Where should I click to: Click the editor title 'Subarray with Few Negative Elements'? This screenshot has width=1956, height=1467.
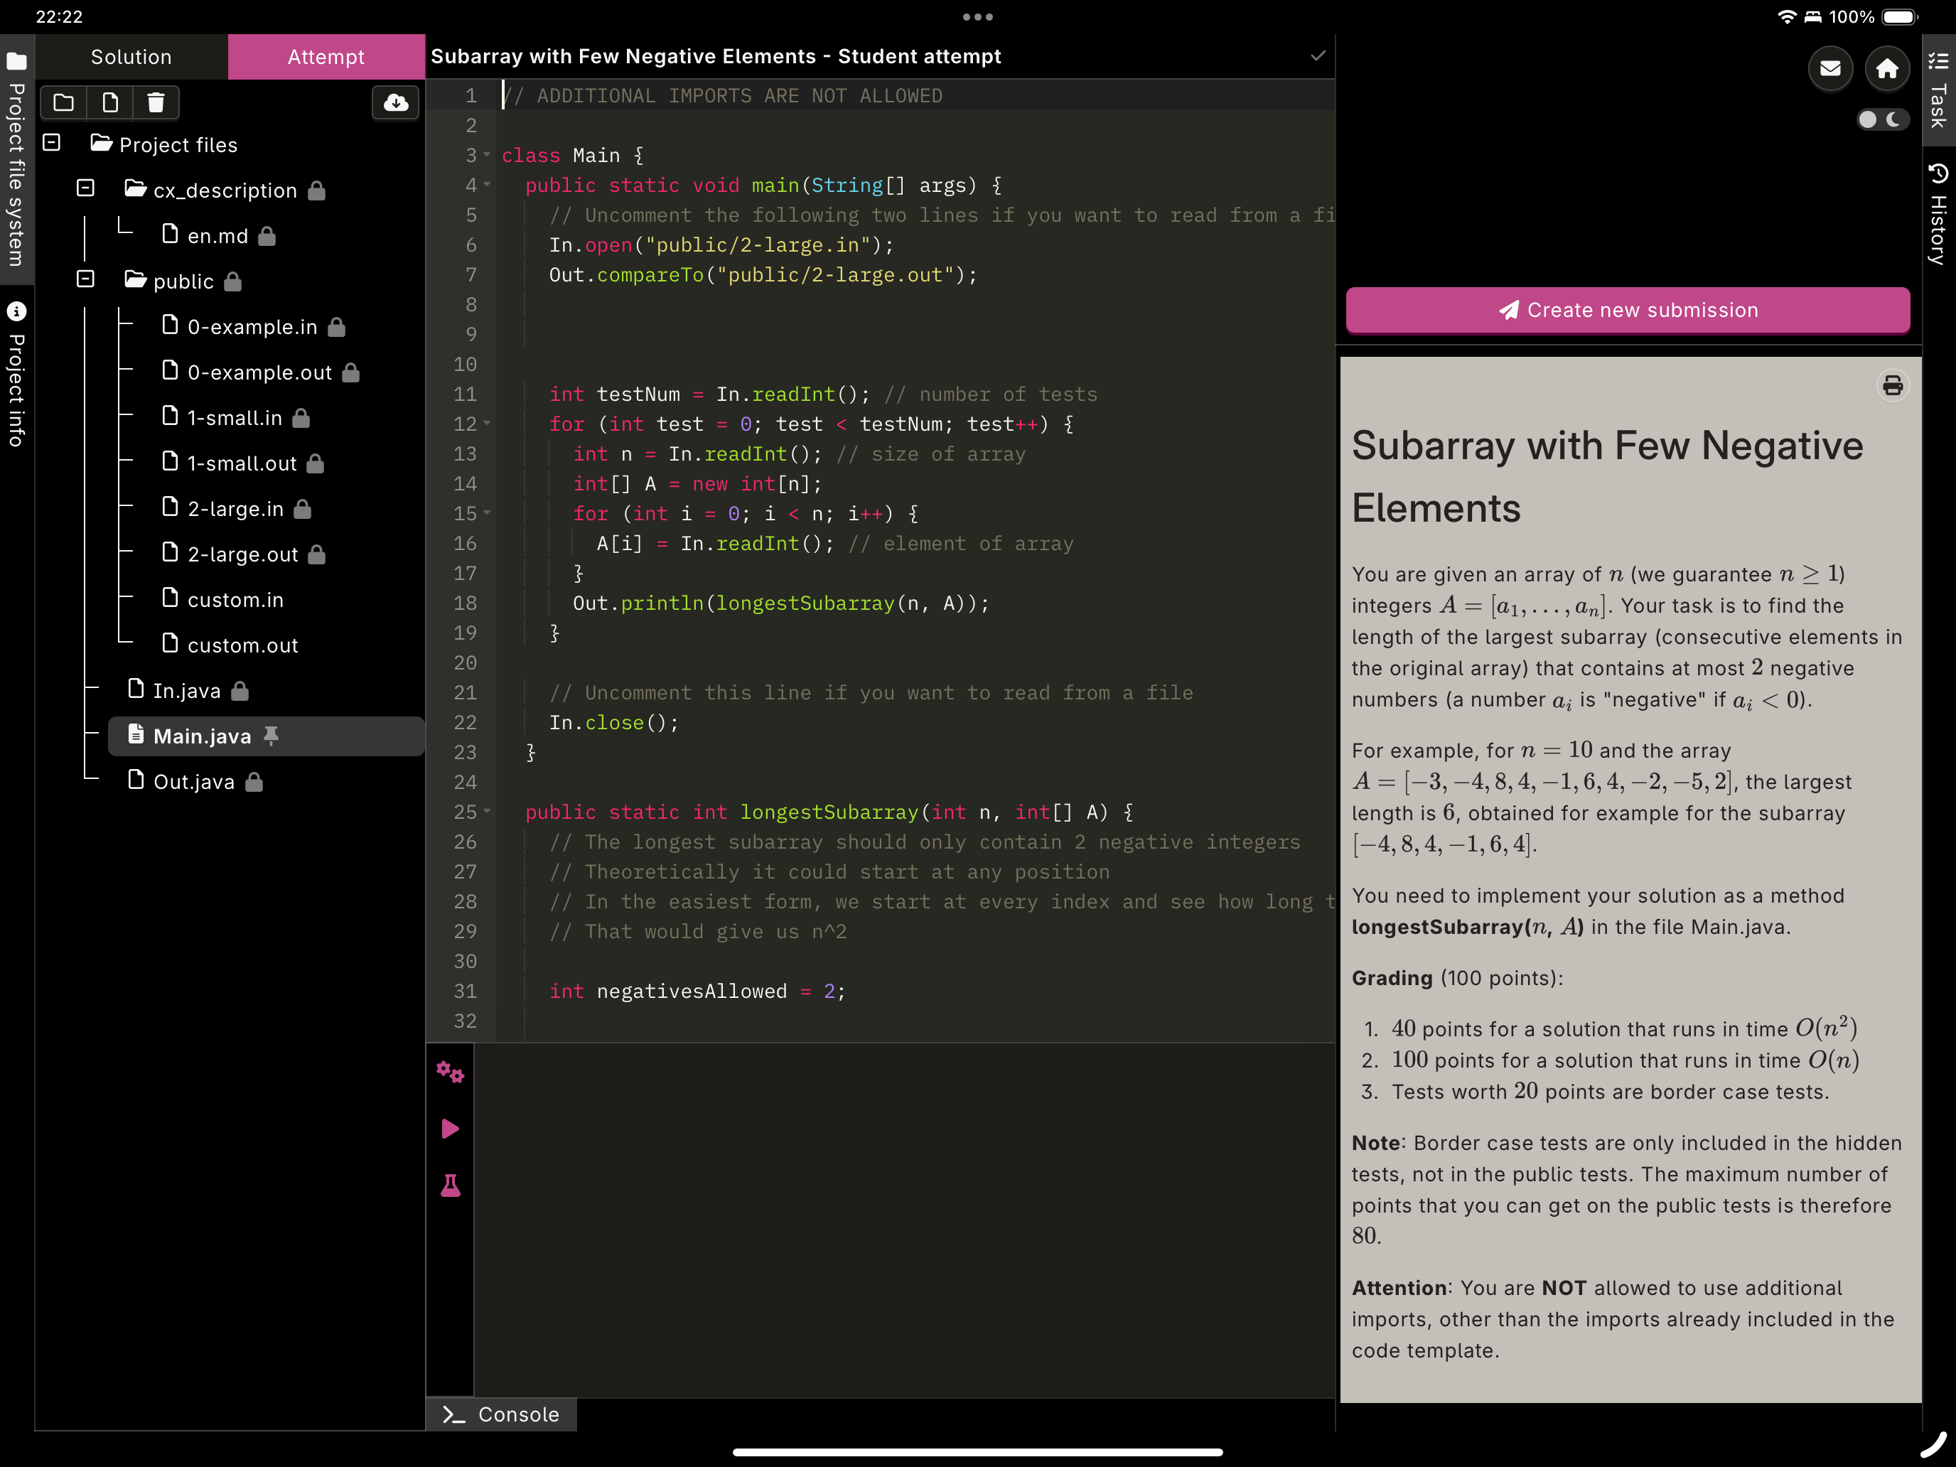coord(623,57)
